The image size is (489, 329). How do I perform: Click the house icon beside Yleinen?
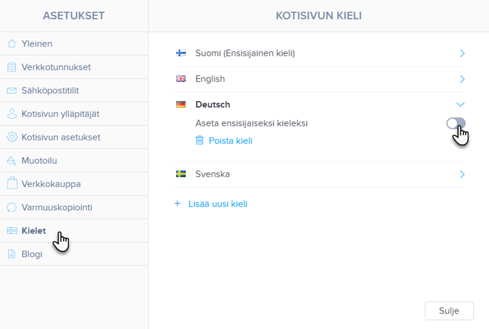point(12,43)
